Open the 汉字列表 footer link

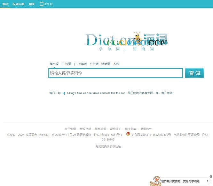coord(131,129)
